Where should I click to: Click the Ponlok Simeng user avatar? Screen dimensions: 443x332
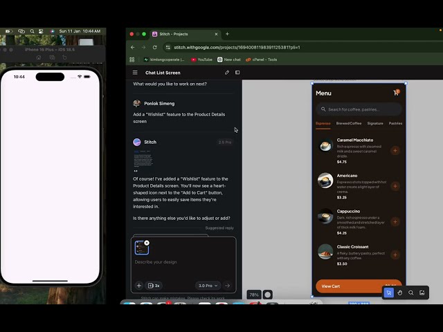click(x=137, y=103)
